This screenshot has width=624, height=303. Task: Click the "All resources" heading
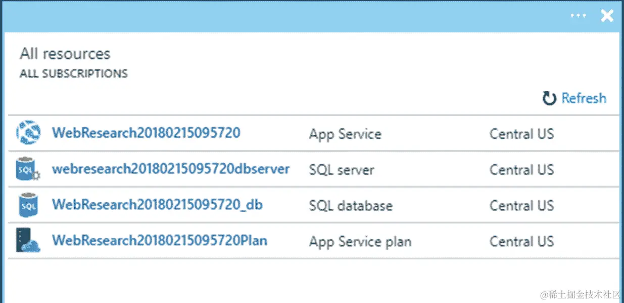65,53
